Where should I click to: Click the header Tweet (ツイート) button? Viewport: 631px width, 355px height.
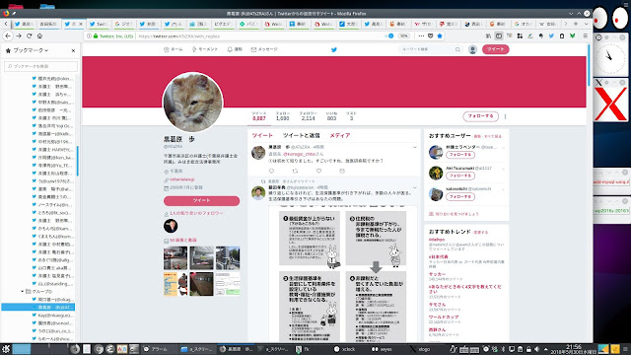[495, 49]
